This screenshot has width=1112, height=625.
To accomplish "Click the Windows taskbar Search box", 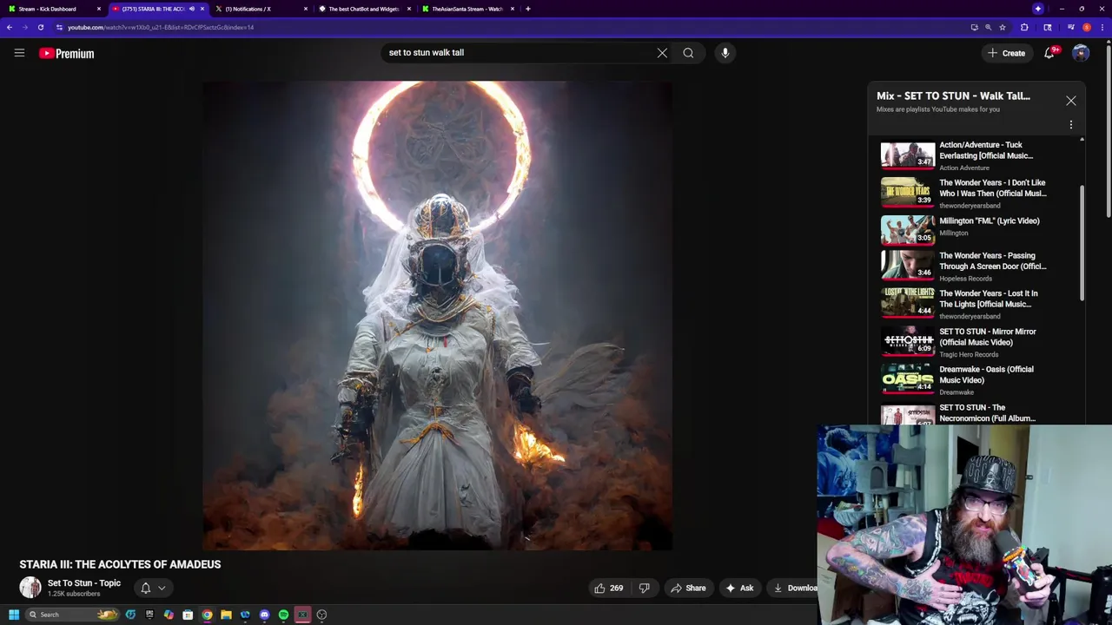I will coord(71,615).
